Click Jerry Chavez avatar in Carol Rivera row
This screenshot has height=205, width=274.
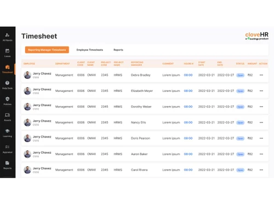[x=27, y=170]
